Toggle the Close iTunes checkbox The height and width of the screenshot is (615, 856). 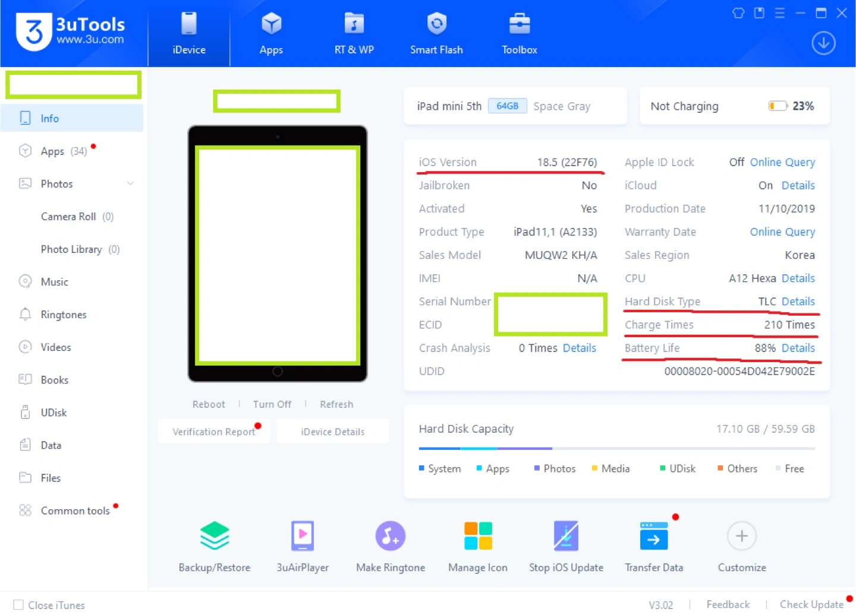click(x=18, y=605)
